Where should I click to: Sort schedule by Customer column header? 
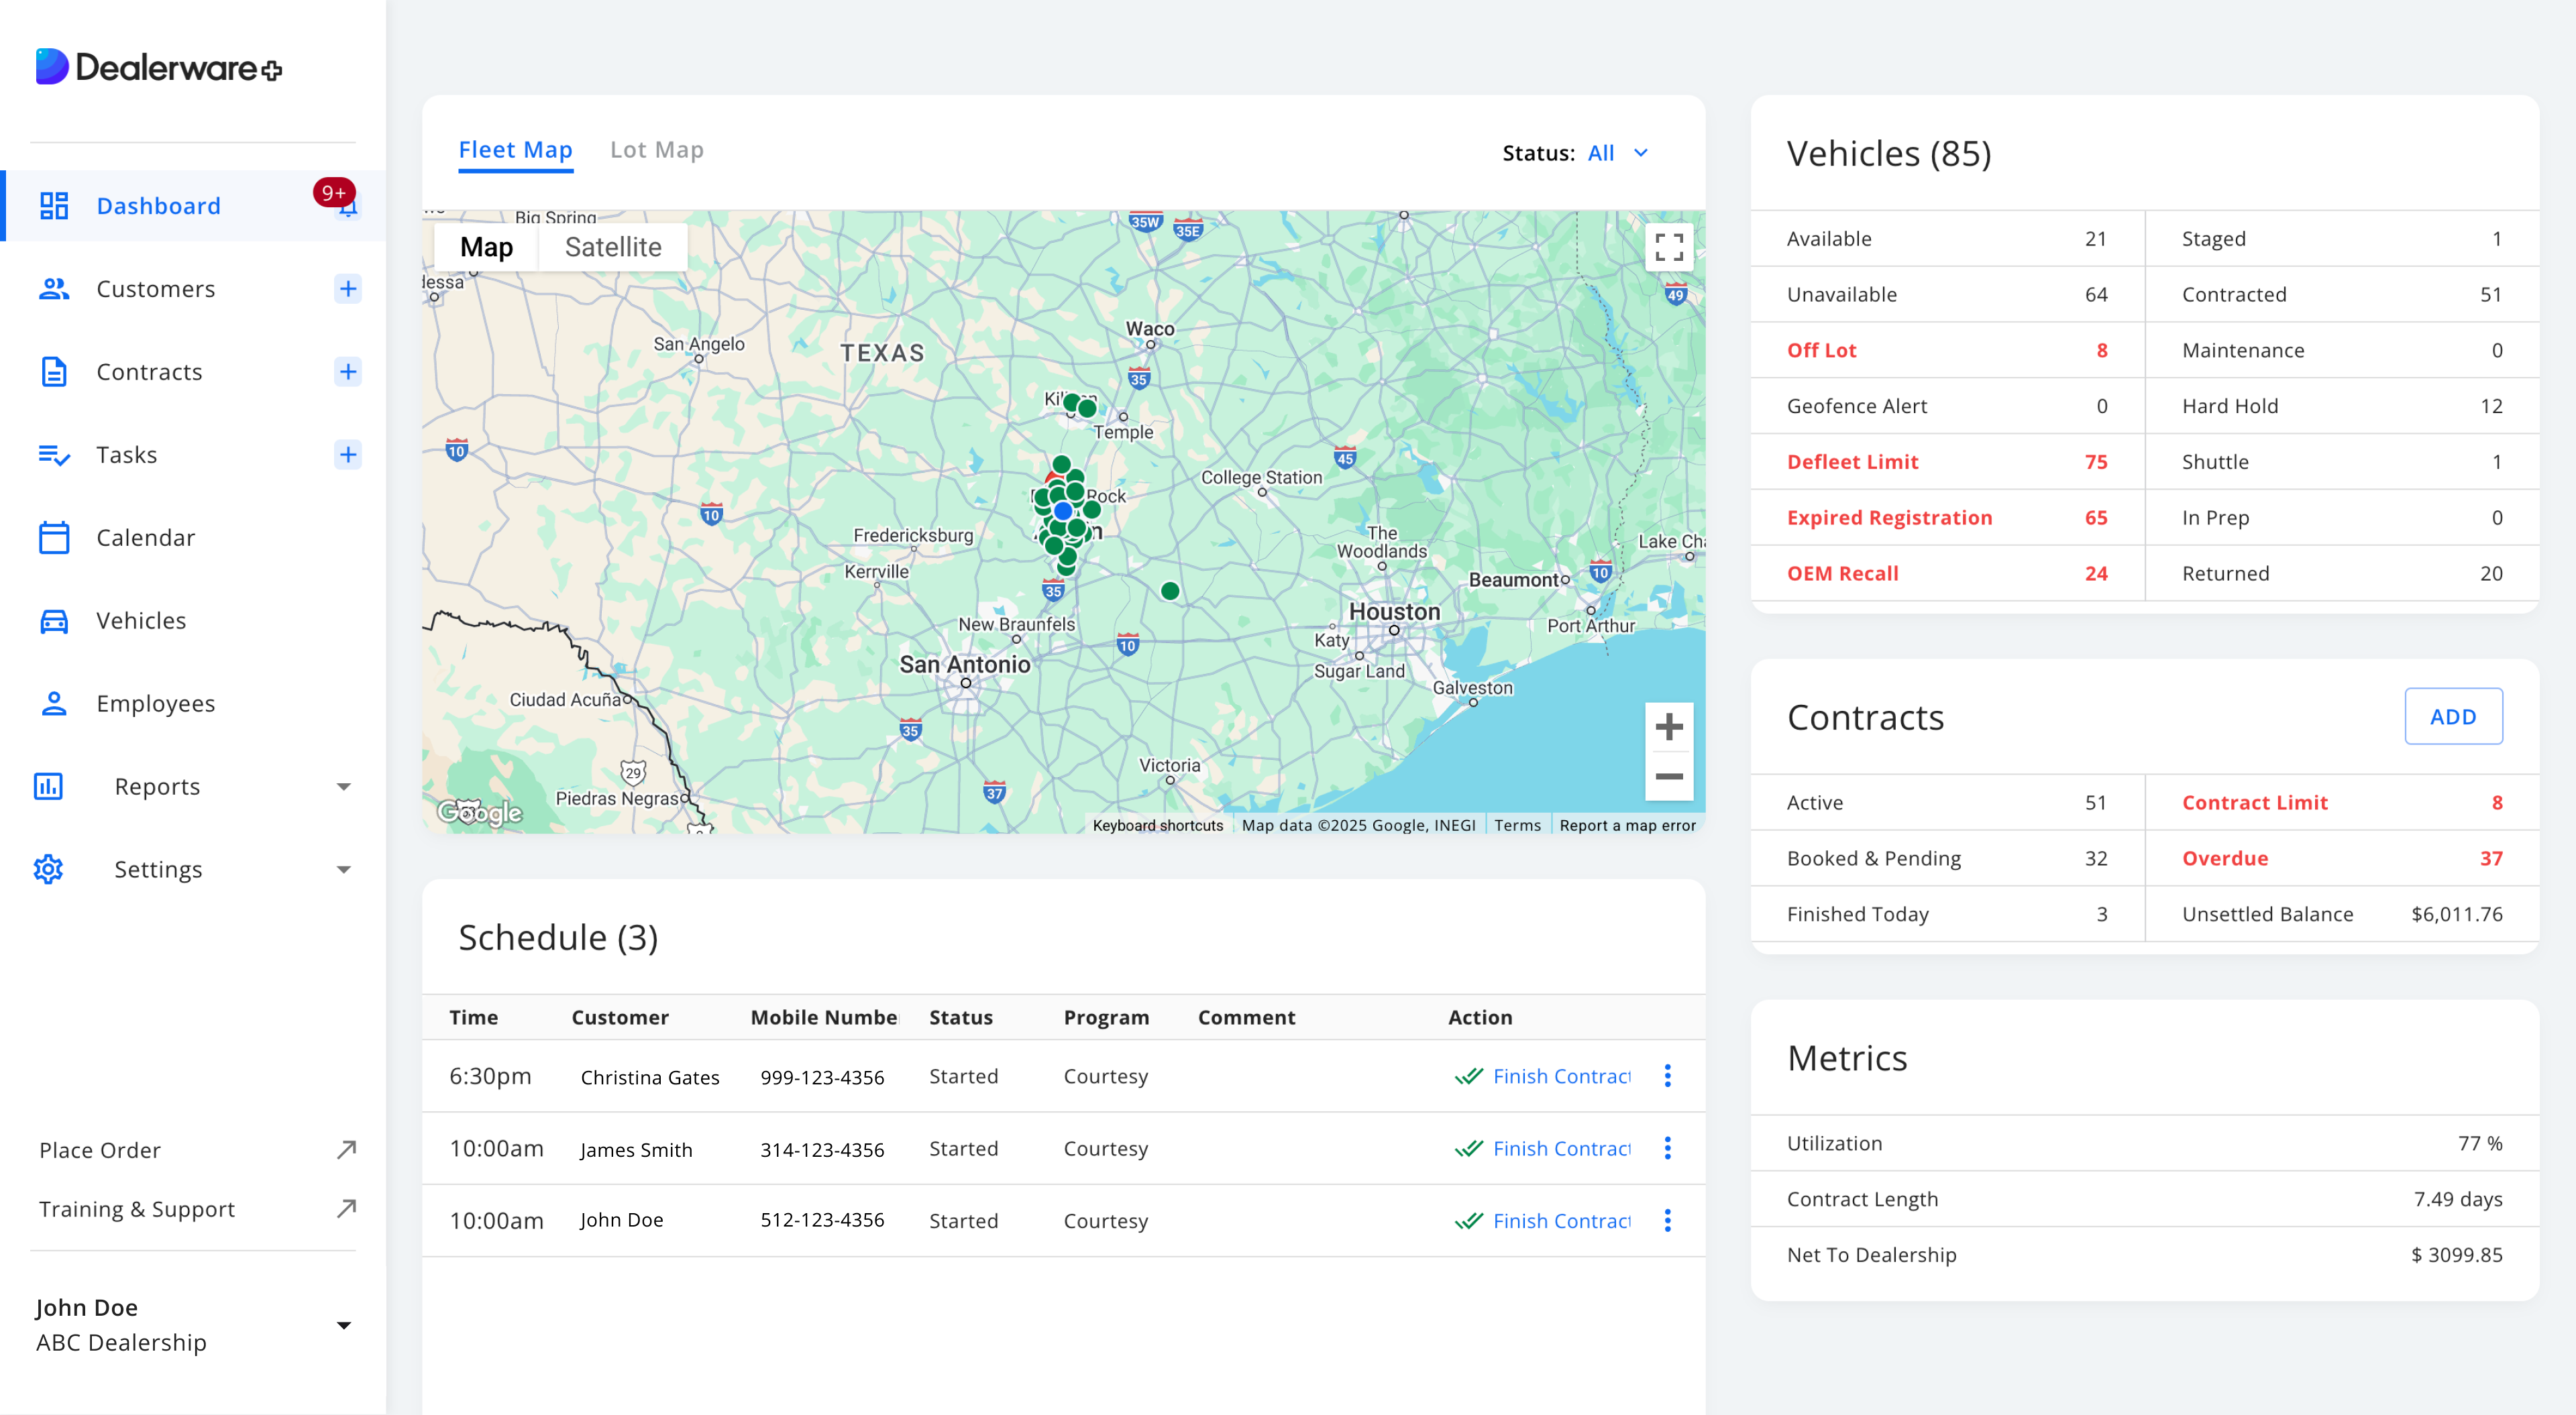(x=619, y=1017)
